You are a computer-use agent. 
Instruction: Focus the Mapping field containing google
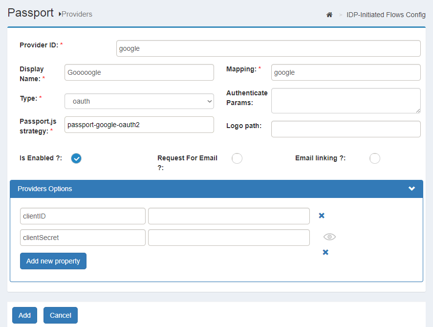pyautogui.click(x=346, y=72)
